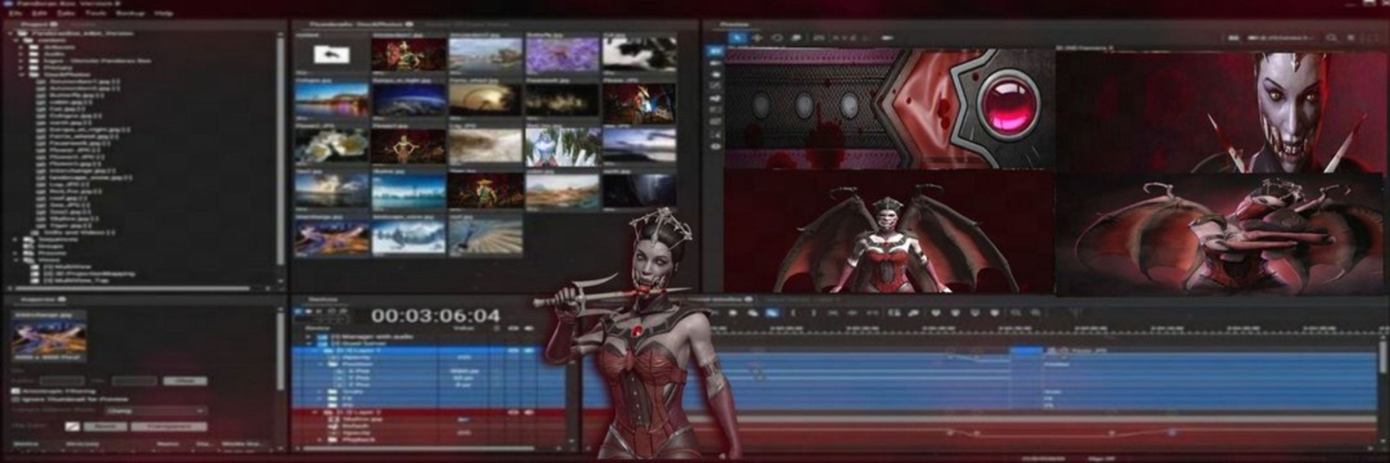This screenshot has height=463, width=1390.
Task: Open the Tools menu
Action: coord(96,13)
